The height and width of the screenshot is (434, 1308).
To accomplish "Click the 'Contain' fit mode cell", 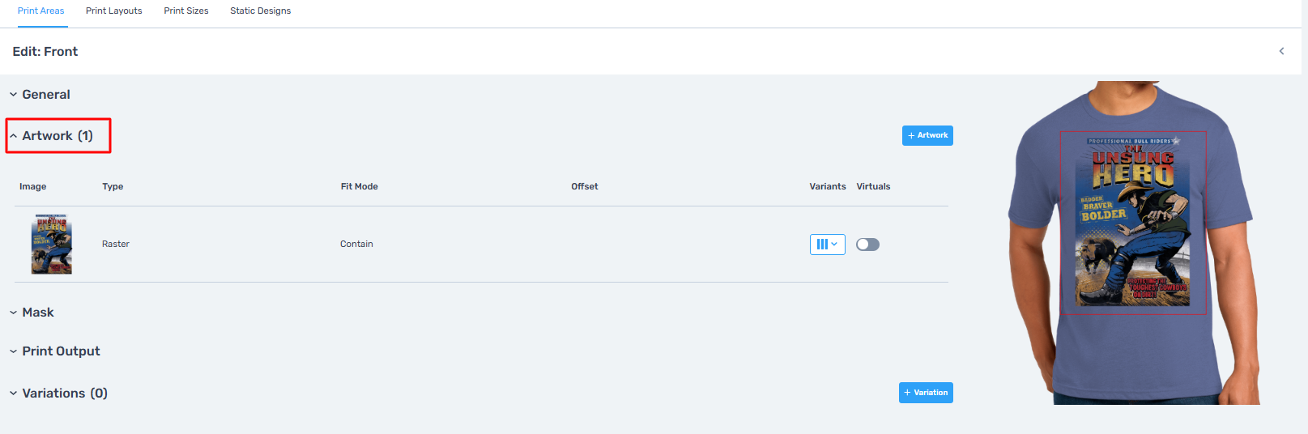I will 356,244.
